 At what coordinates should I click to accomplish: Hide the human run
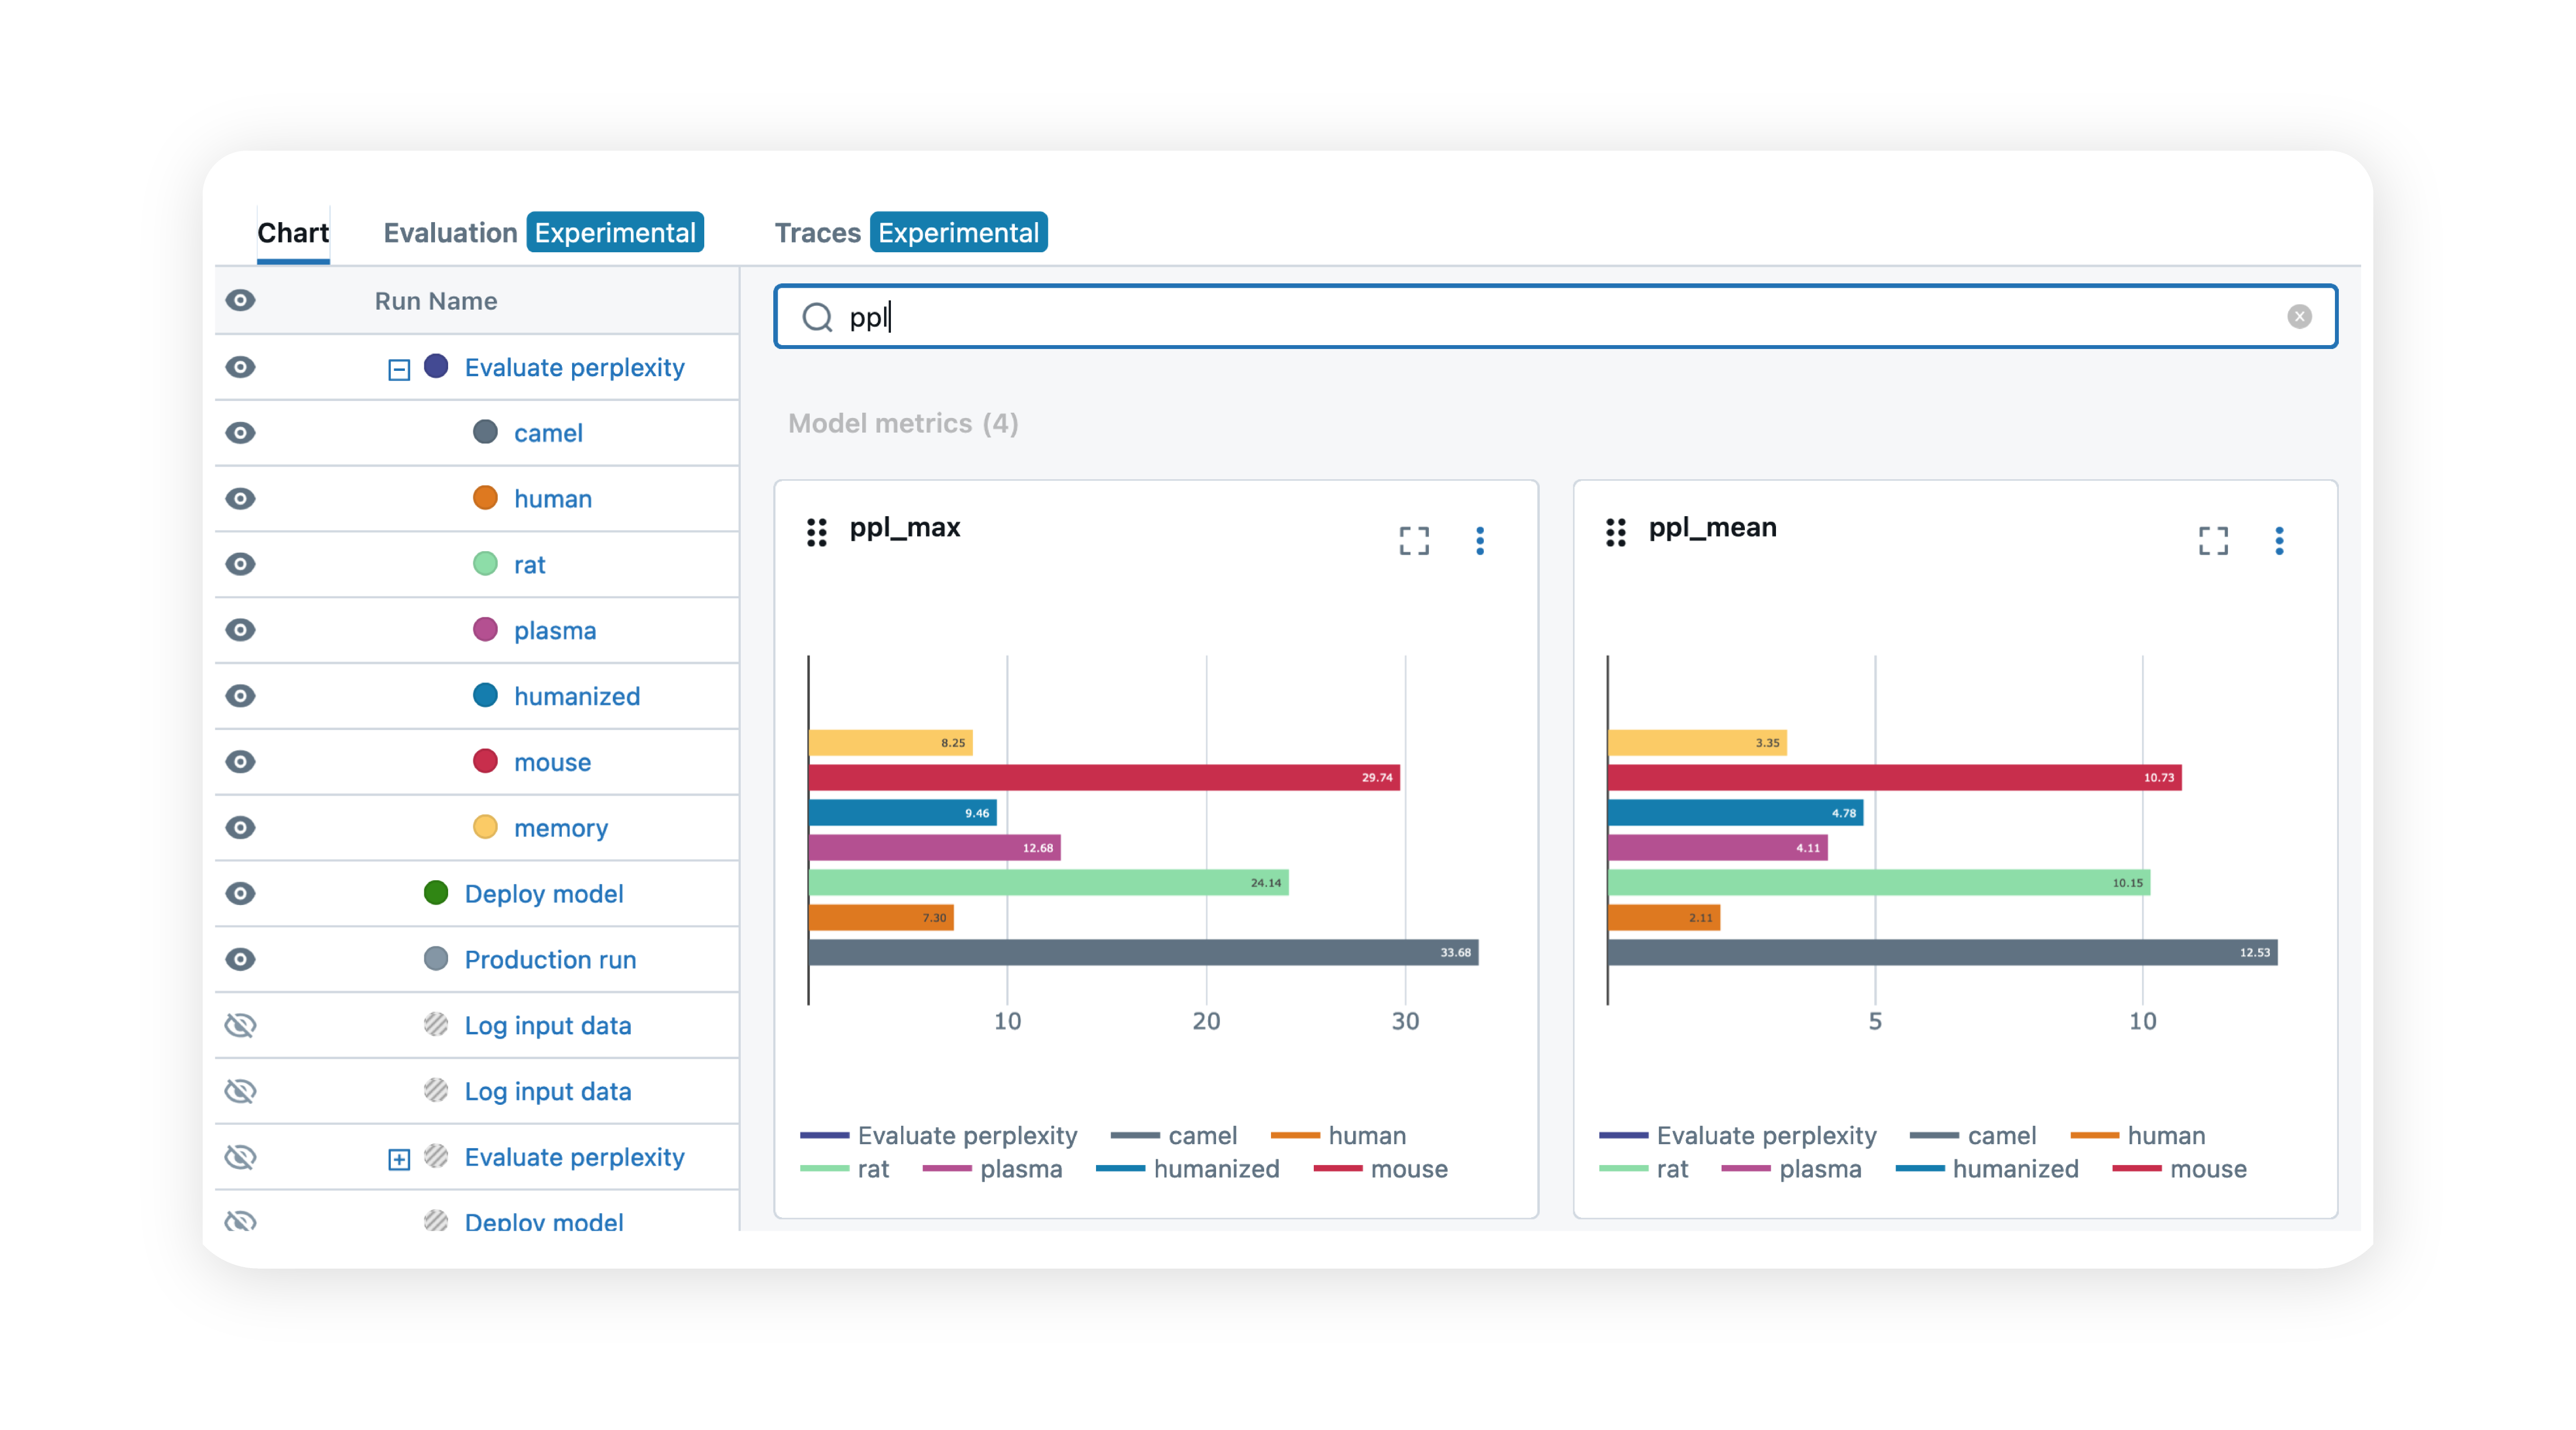click(x=240, y=498)
